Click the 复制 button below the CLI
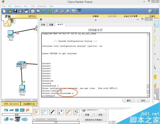Viewport: 160px width, 124px height. (129, 100)
